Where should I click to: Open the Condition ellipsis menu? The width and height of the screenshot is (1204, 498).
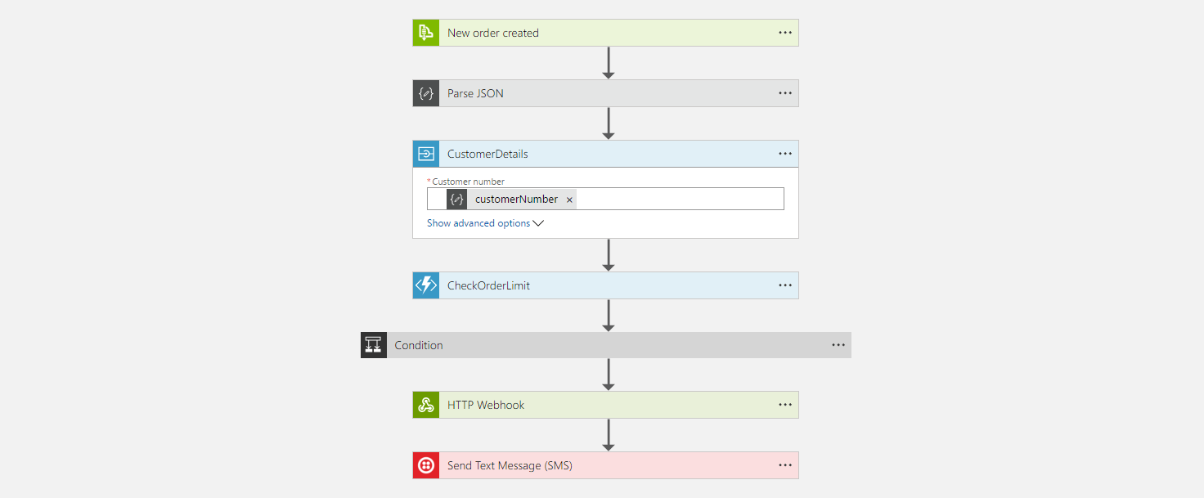coord(838,345)
